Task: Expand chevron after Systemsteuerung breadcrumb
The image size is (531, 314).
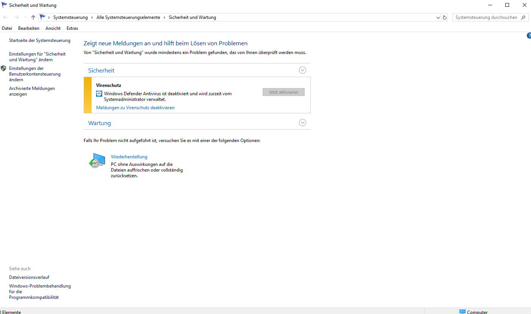Action: point(92,17)
